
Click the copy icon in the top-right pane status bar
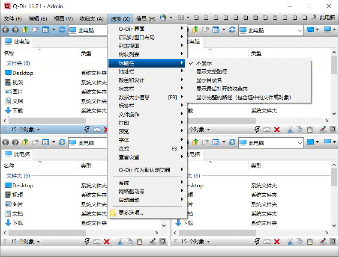[300, 130]
